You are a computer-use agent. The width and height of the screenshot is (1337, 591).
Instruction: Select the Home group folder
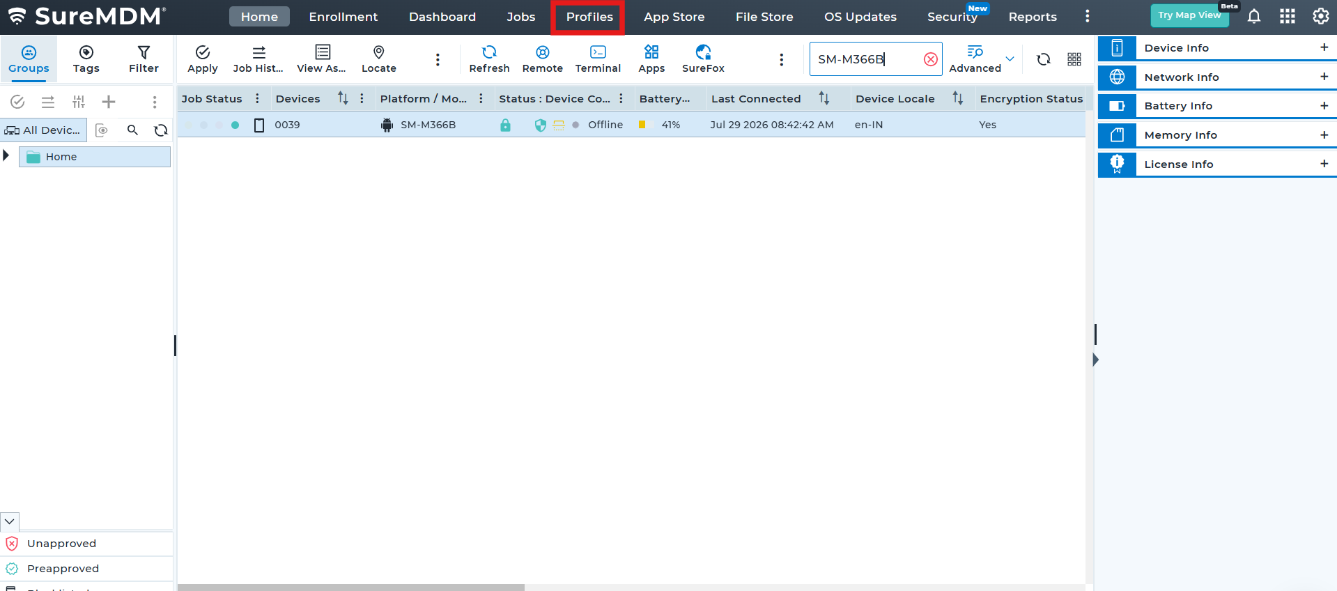tap(95, 157)
